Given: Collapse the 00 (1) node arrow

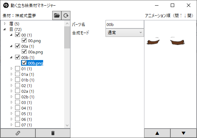Looking at the screenshot, I should 11,35.
